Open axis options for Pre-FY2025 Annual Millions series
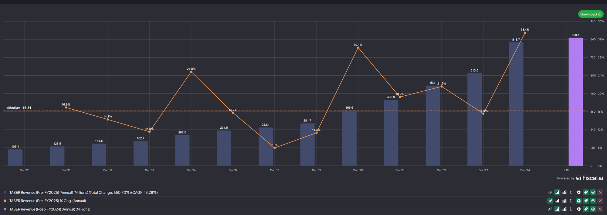 pyautogui.click(x=571, y=192)
